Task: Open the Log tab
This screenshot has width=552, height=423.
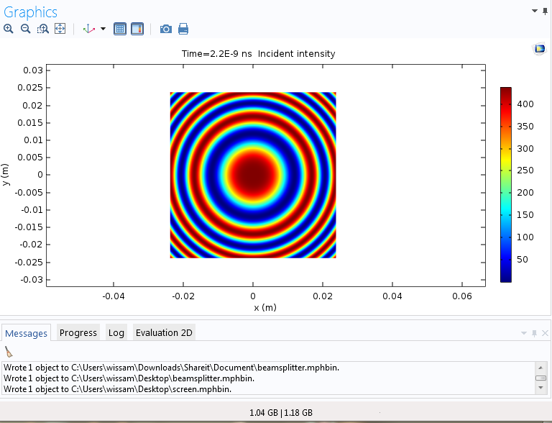Action: [116, 332]
